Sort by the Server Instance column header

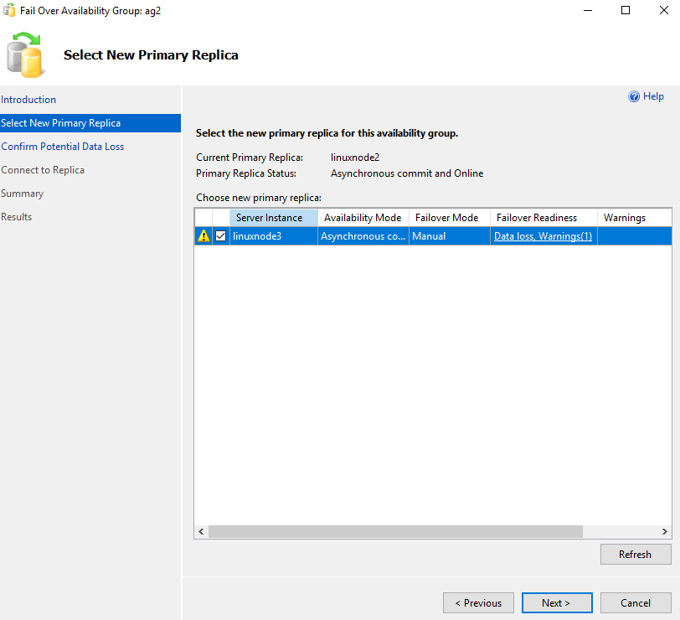tap(274, 218)
